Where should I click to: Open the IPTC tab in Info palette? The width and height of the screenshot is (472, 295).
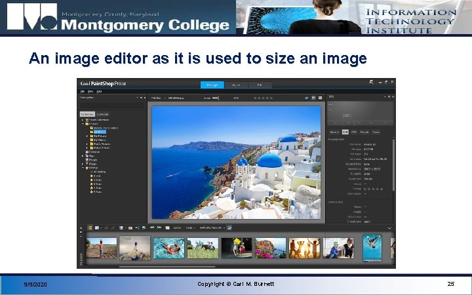coord(354,132)
